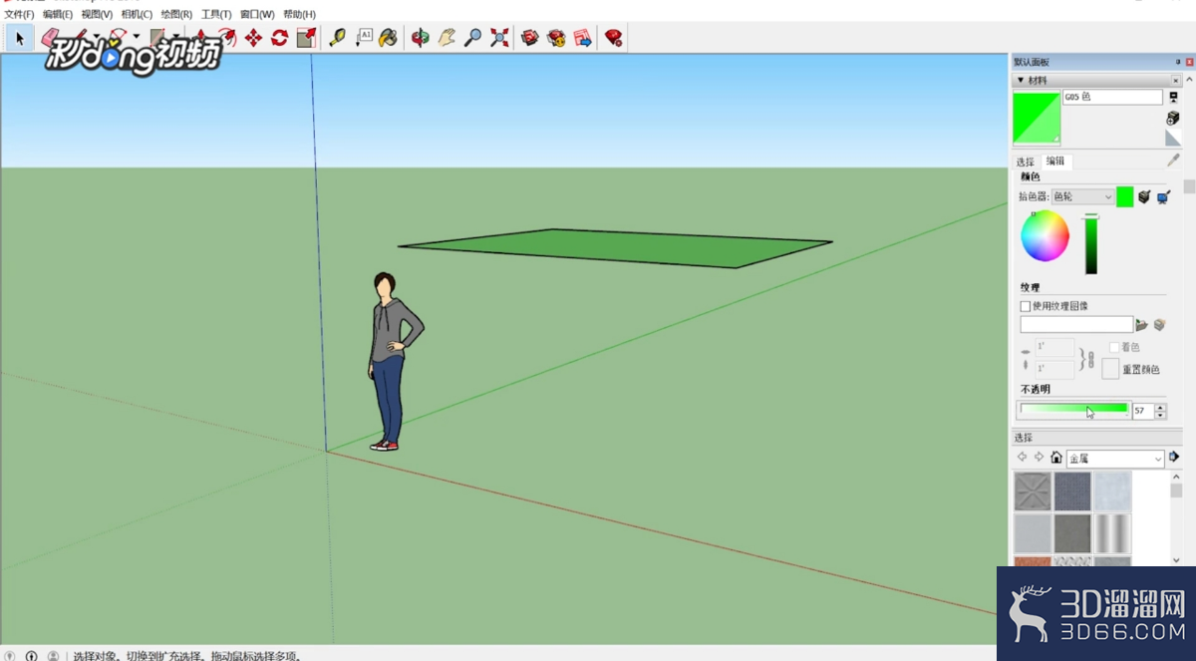1196x661 pixels.
Task: Switch to the 选择 tab
Action: coord(1026,162)
